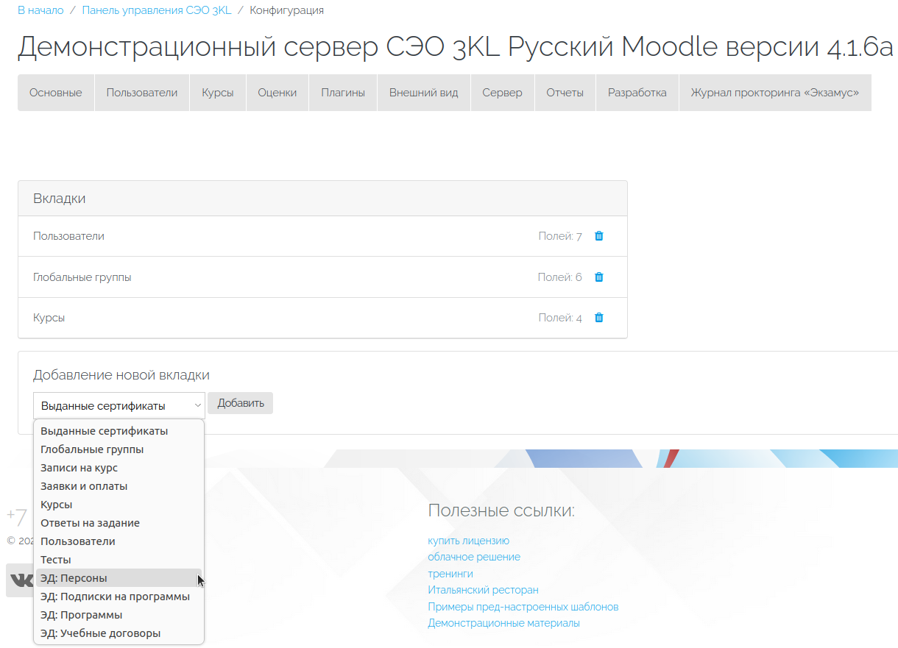
Task: Click the Пользователи row in Вкладки list
Action: coord(322,236)
